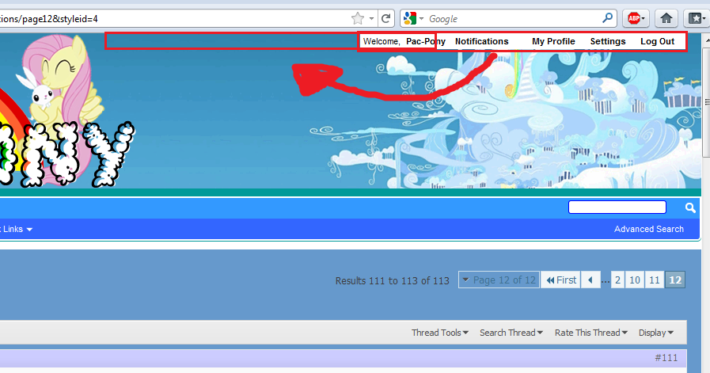
Task: Log Out of the forum
Action: pos(658,41)
